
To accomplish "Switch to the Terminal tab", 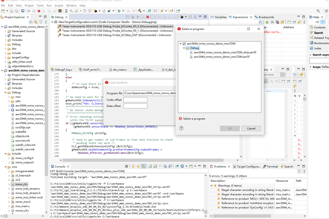I will [x=270, y=166].
